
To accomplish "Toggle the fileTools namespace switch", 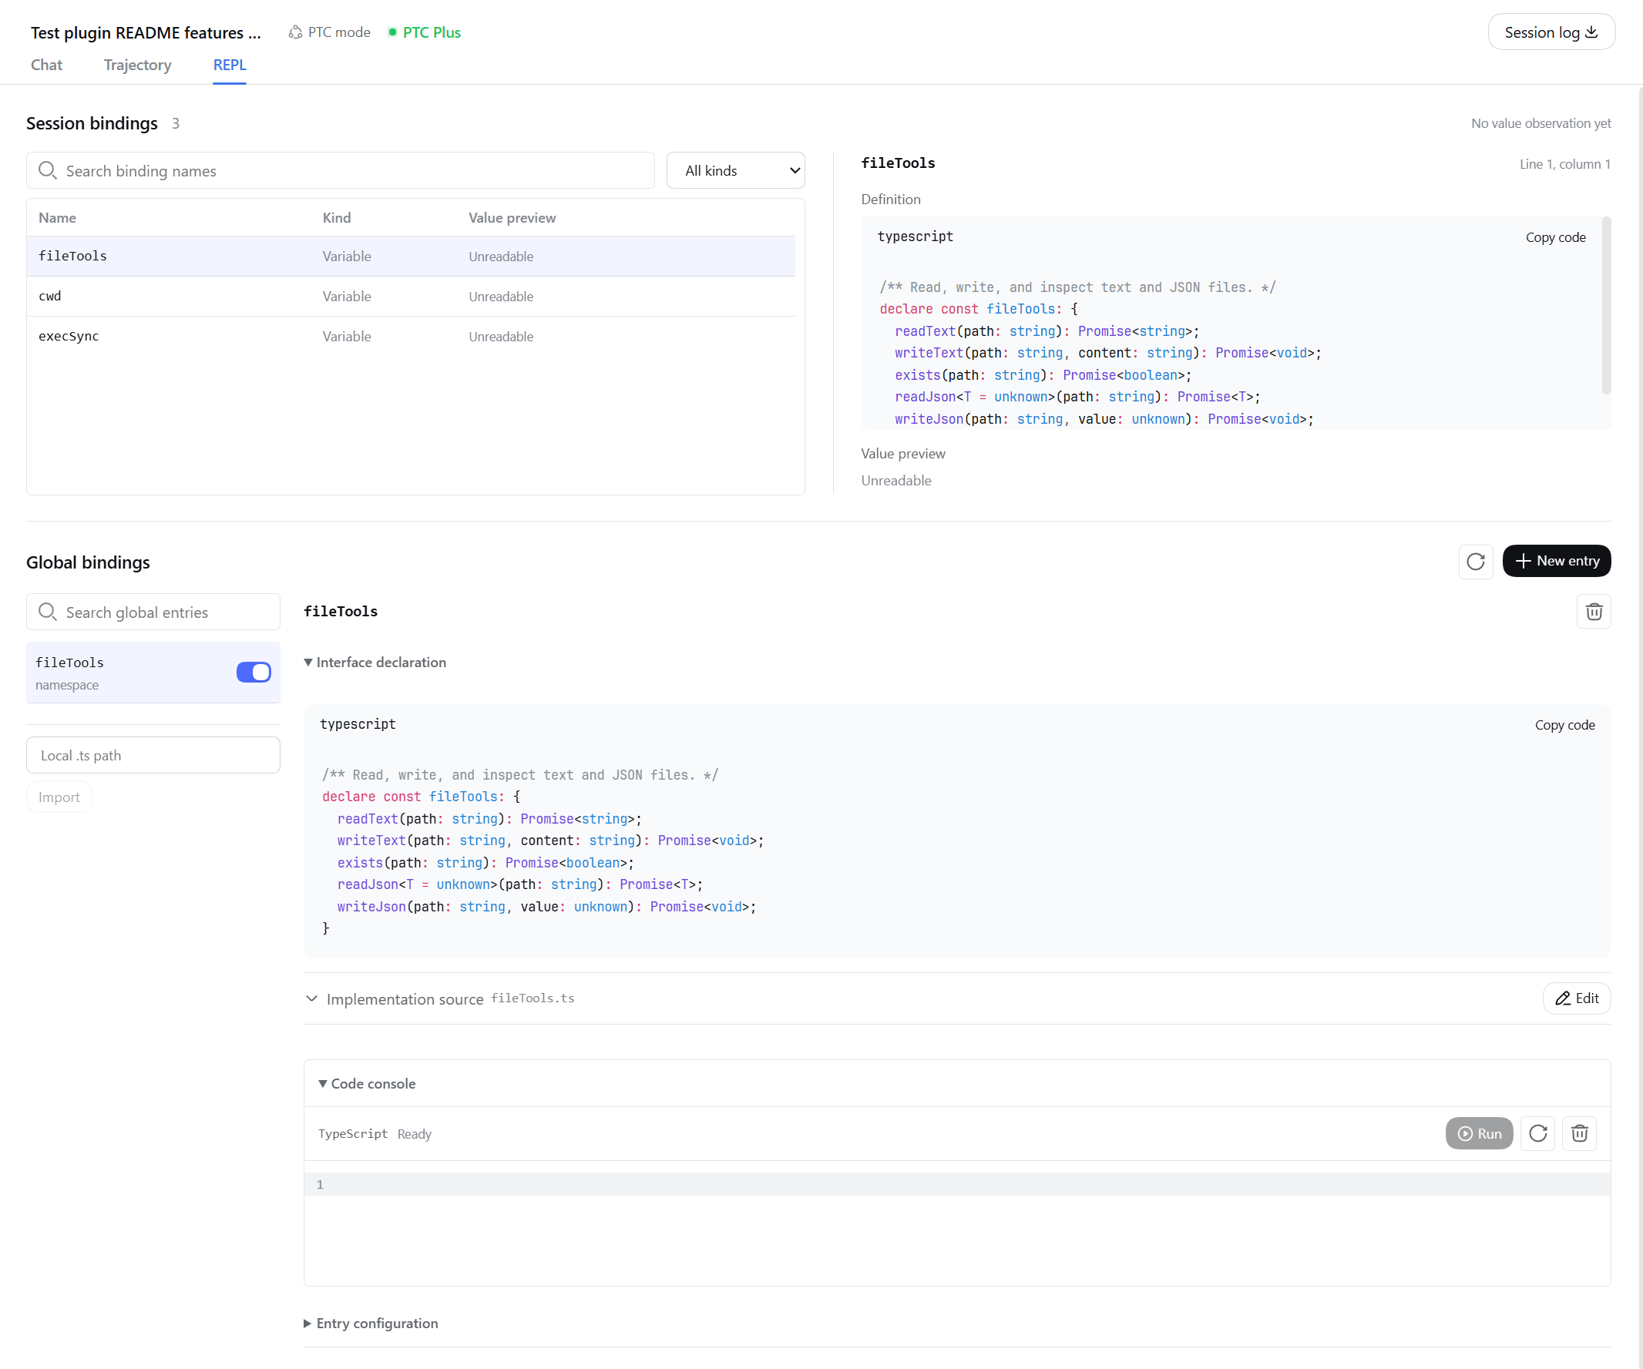I will [254, 672].
